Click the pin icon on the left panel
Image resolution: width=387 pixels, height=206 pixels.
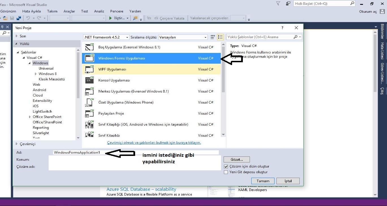tap(2, 27)
